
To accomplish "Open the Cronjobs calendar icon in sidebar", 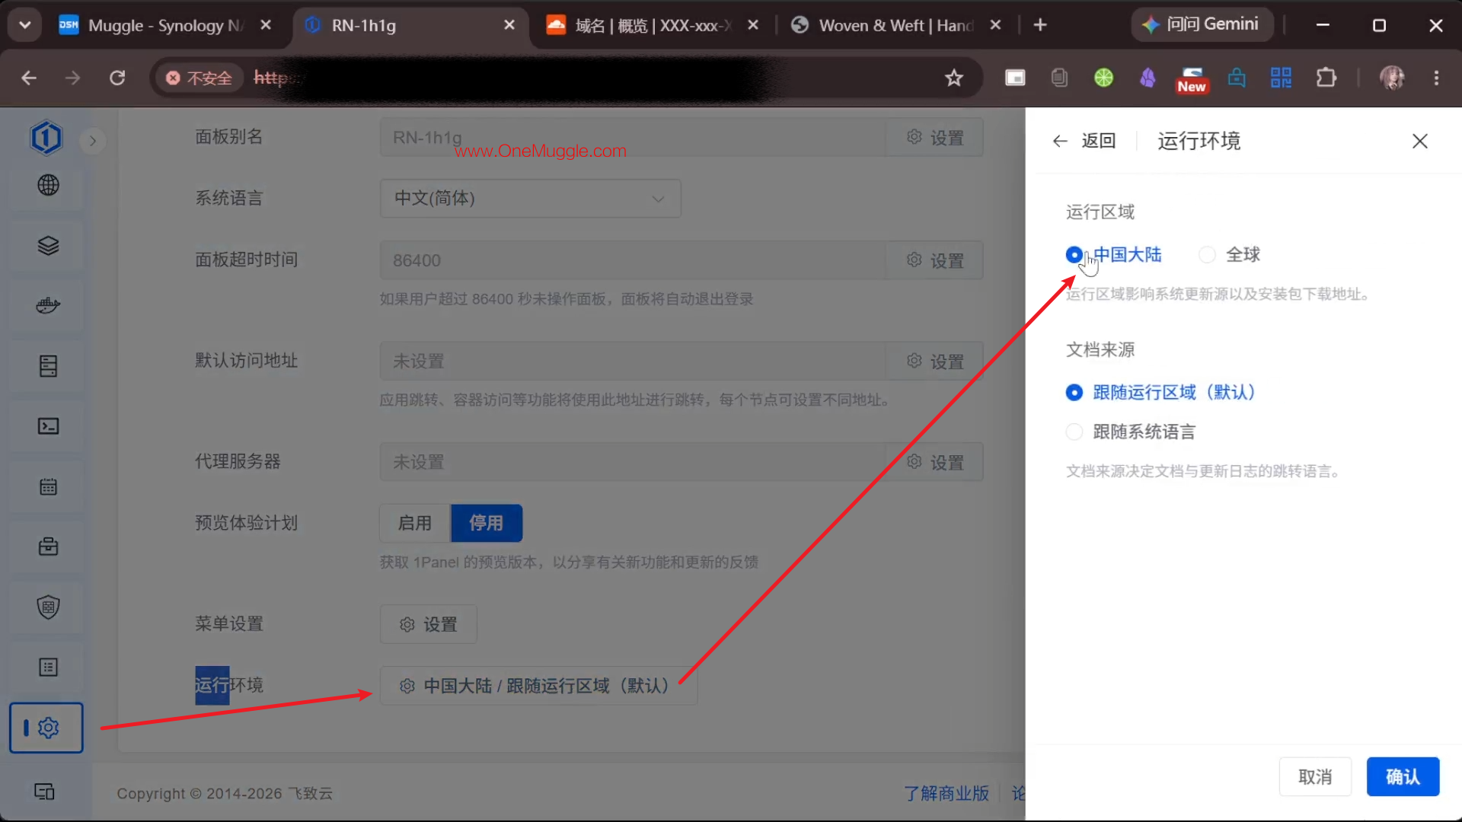I will (48, 486).
